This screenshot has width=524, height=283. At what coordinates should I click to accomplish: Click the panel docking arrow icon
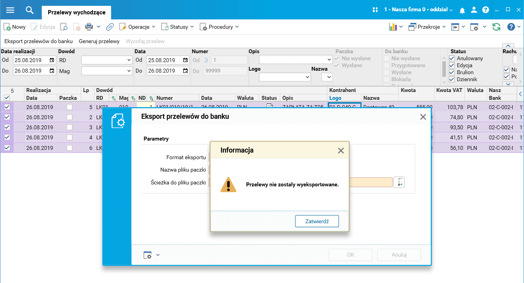tap(455, 27)
